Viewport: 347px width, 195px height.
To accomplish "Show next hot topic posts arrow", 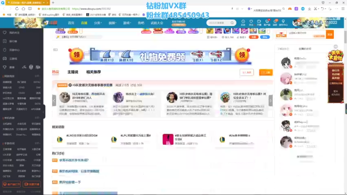I will [x=270, y=101].
